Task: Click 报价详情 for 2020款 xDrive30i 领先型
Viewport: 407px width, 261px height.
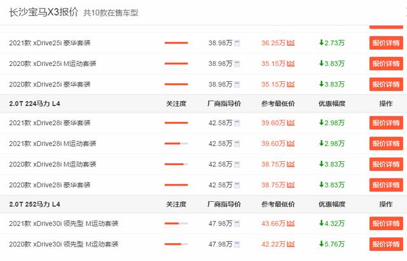Action: tap(386, 244)
